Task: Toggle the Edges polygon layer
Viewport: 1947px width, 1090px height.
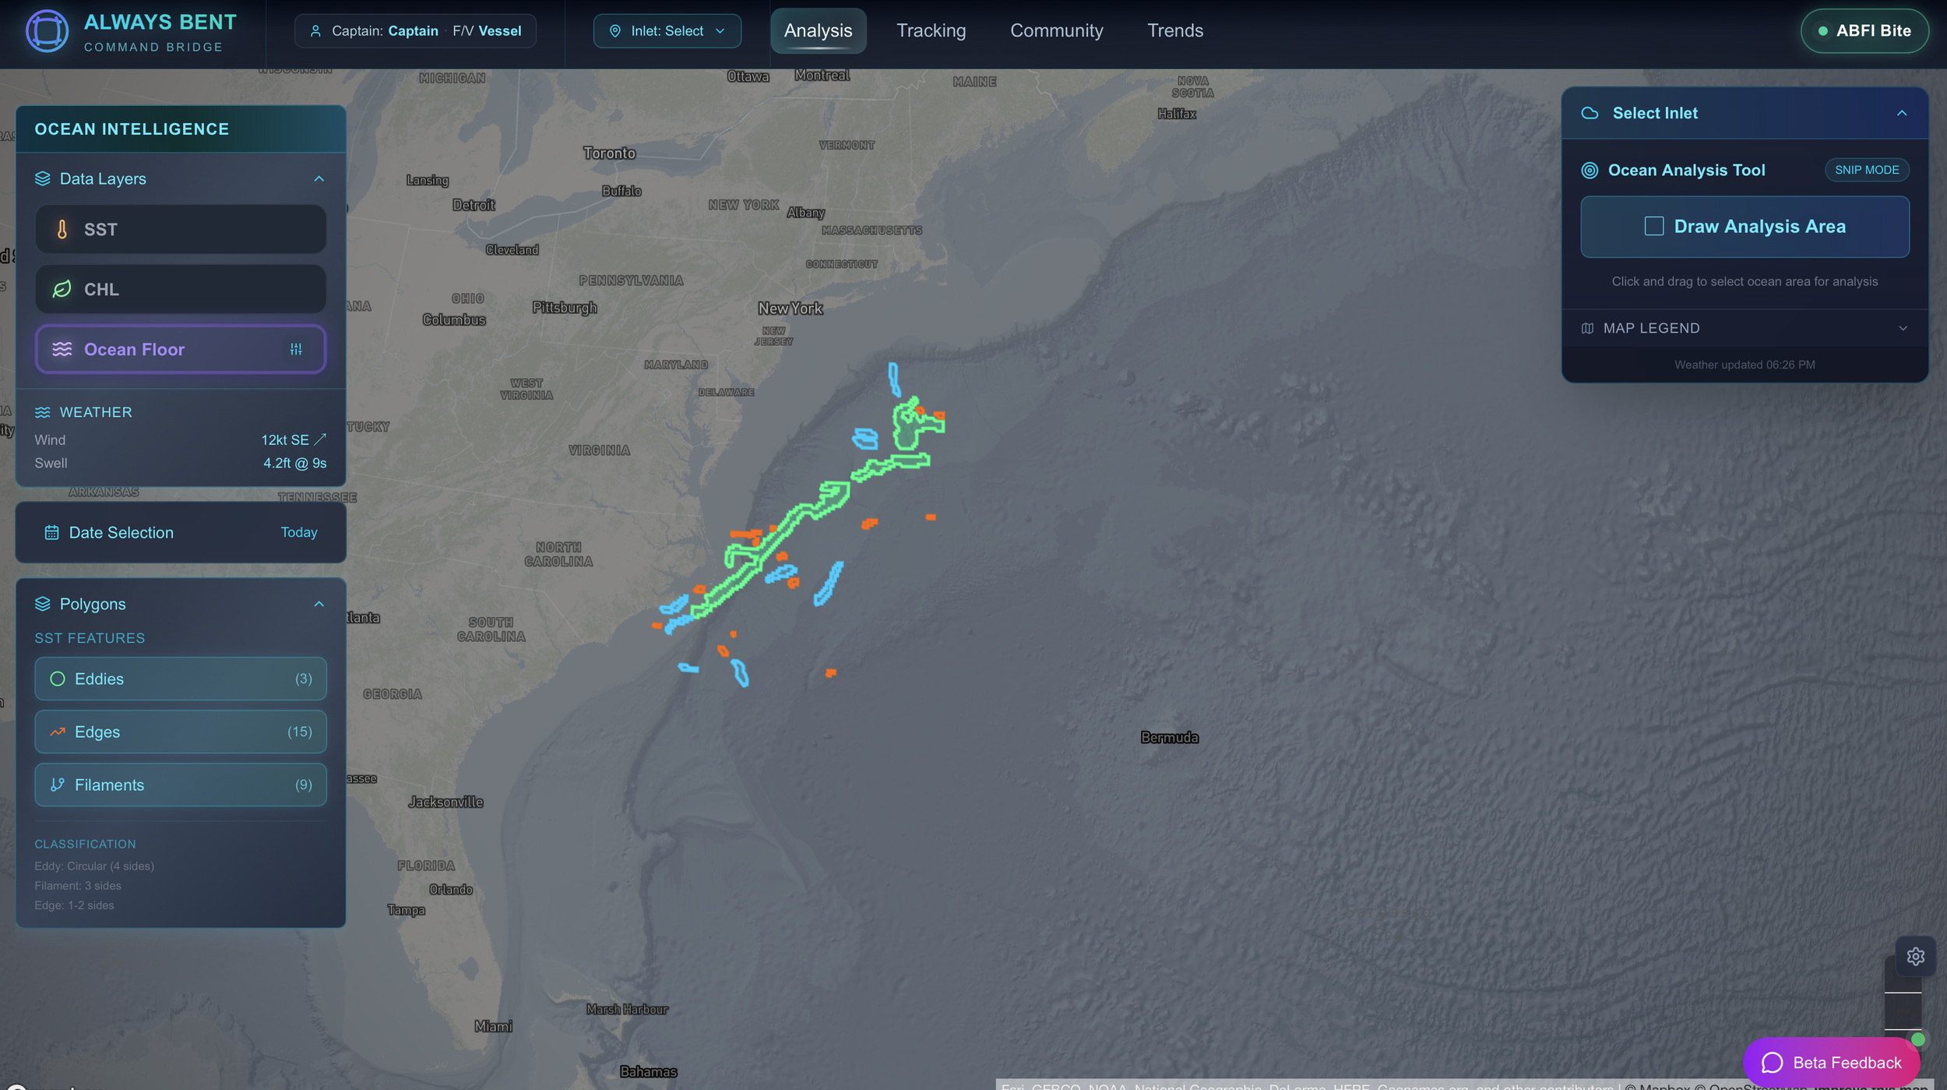Action: [180, 732]
